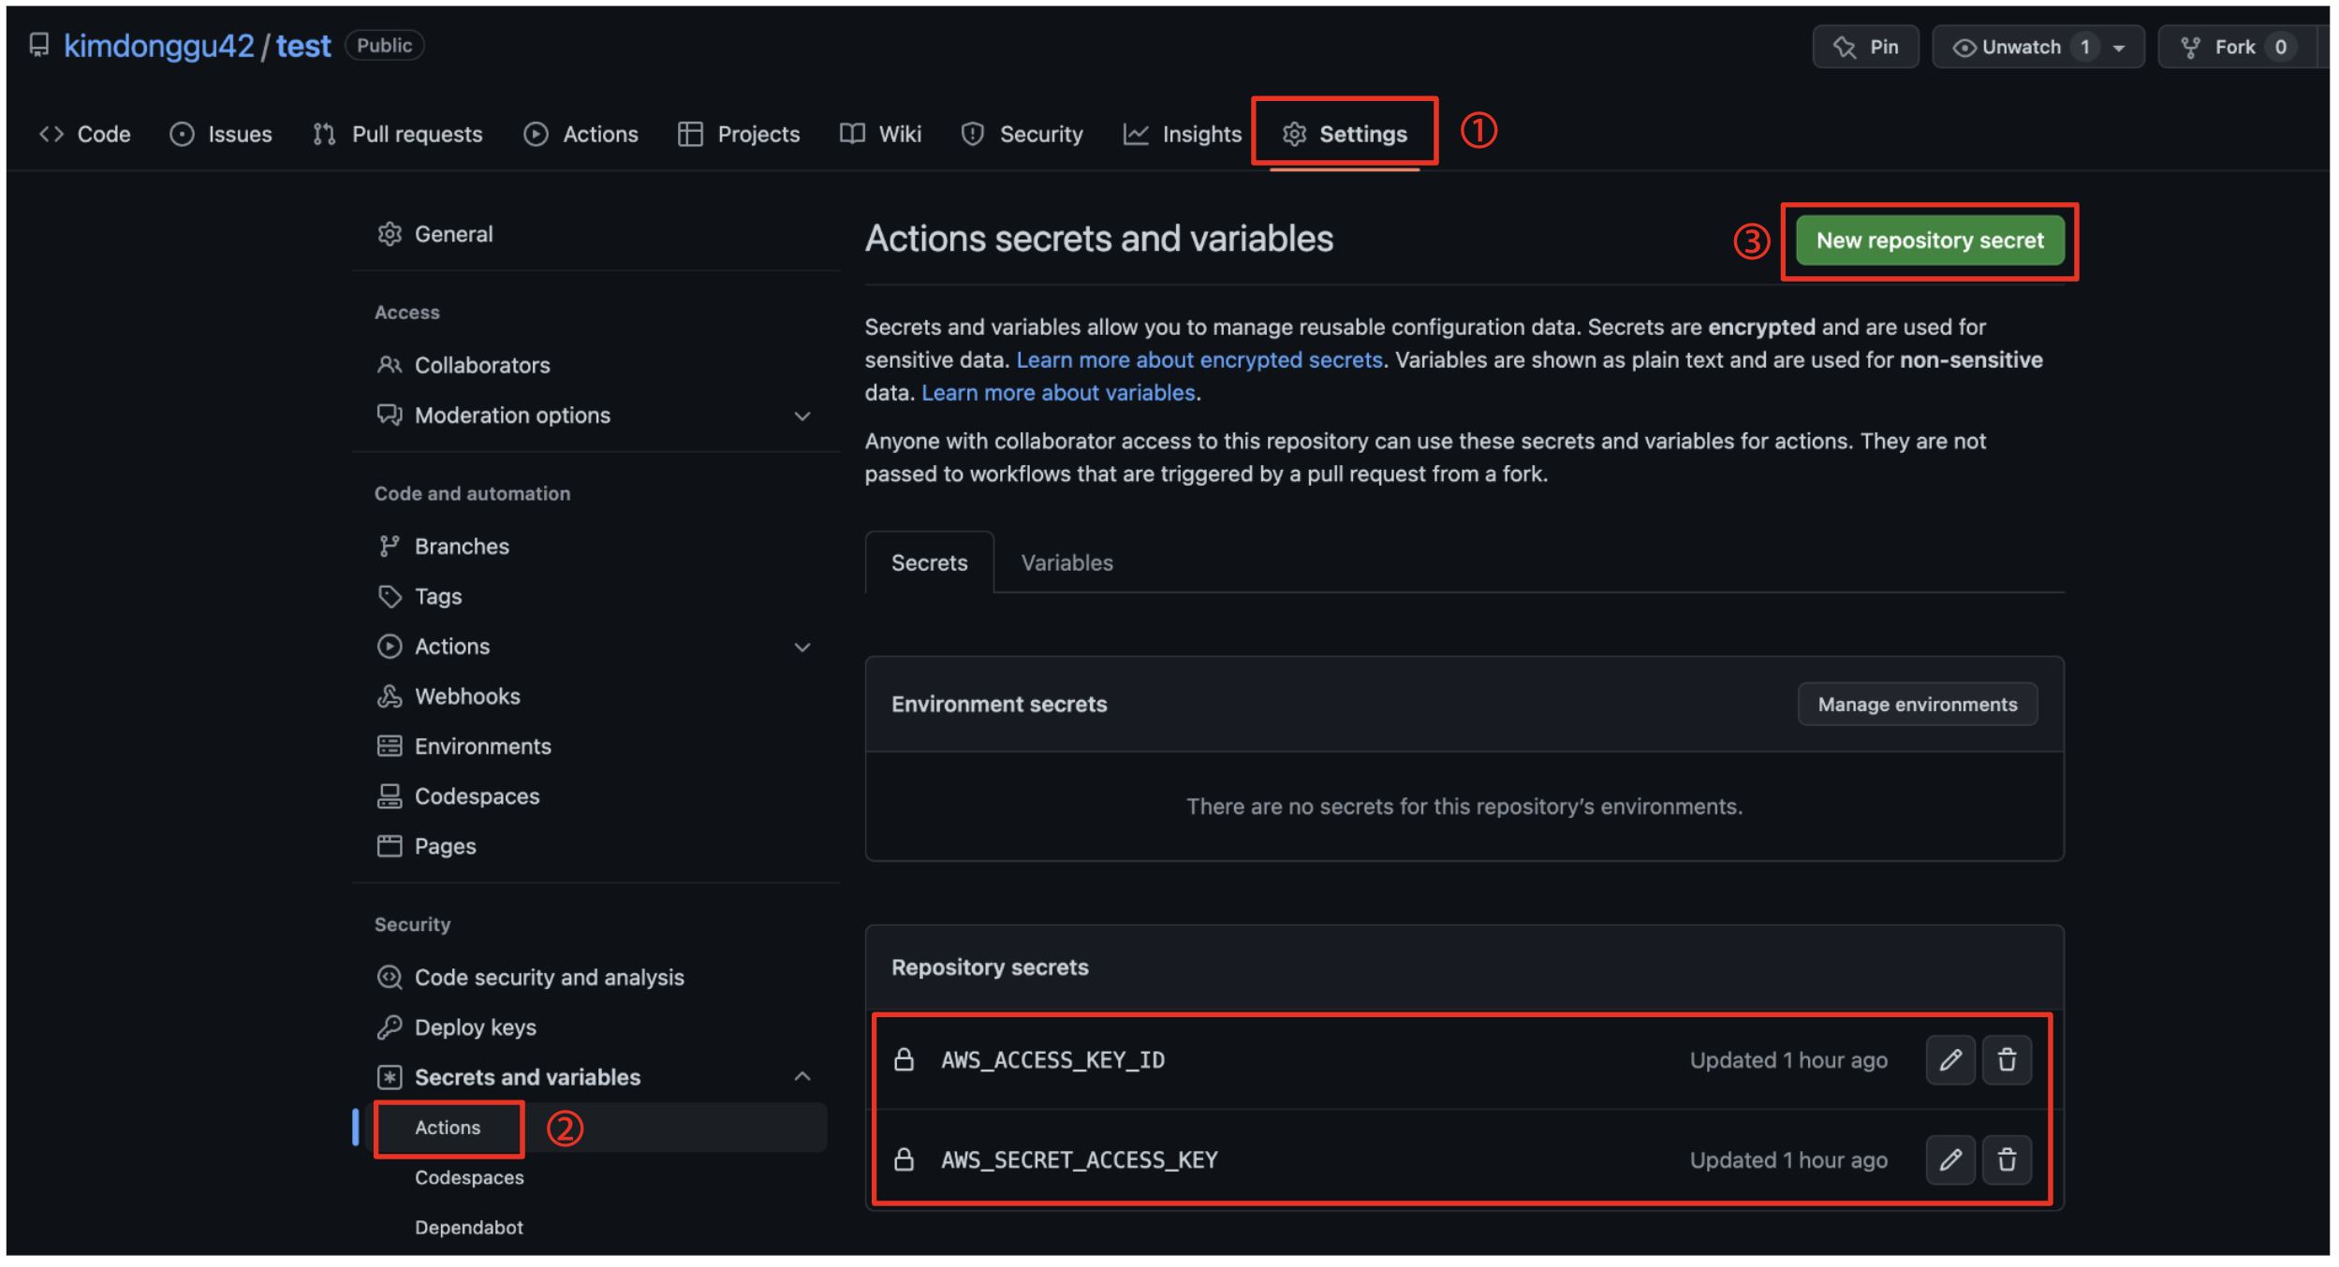Open Collaborators in the sidebar
Viewport: 2339px width, 1267px height.
click(x=464, y=365)
